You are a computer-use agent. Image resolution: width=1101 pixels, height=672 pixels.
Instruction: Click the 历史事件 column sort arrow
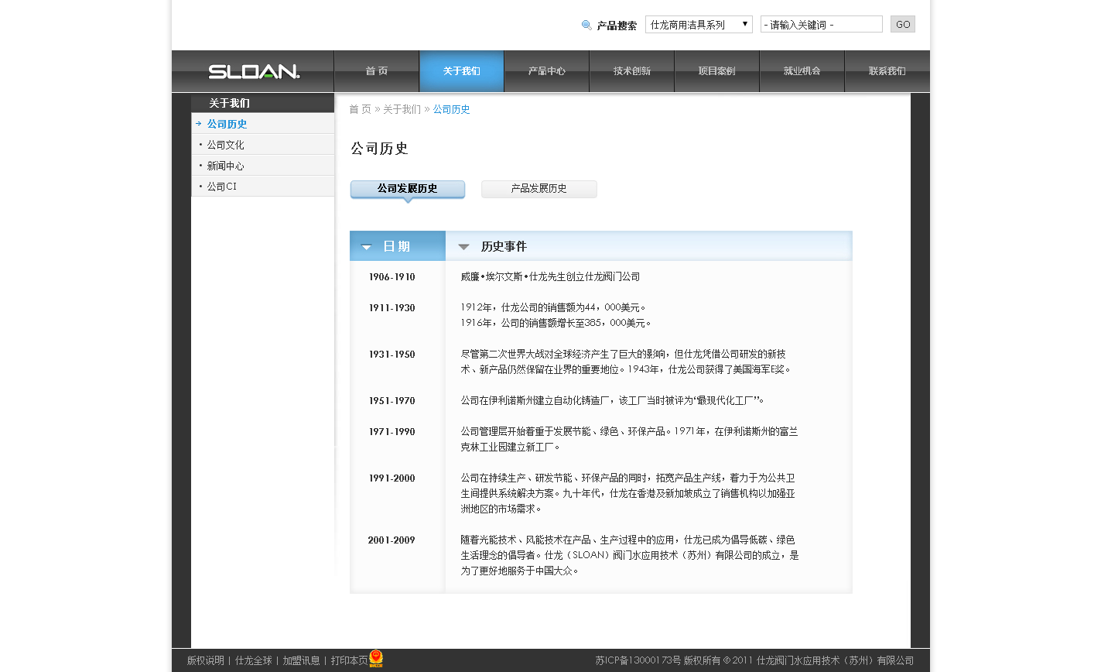[x=464, y=247]
